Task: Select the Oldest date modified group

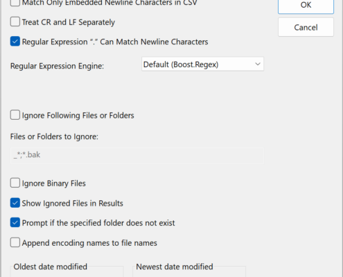Action: click(x=67, y=271)
